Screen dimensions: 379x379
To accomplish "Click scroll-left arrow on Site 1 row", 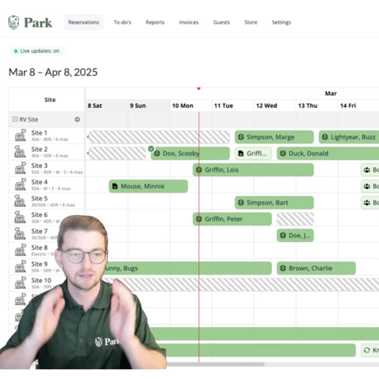I will (88, 137).
